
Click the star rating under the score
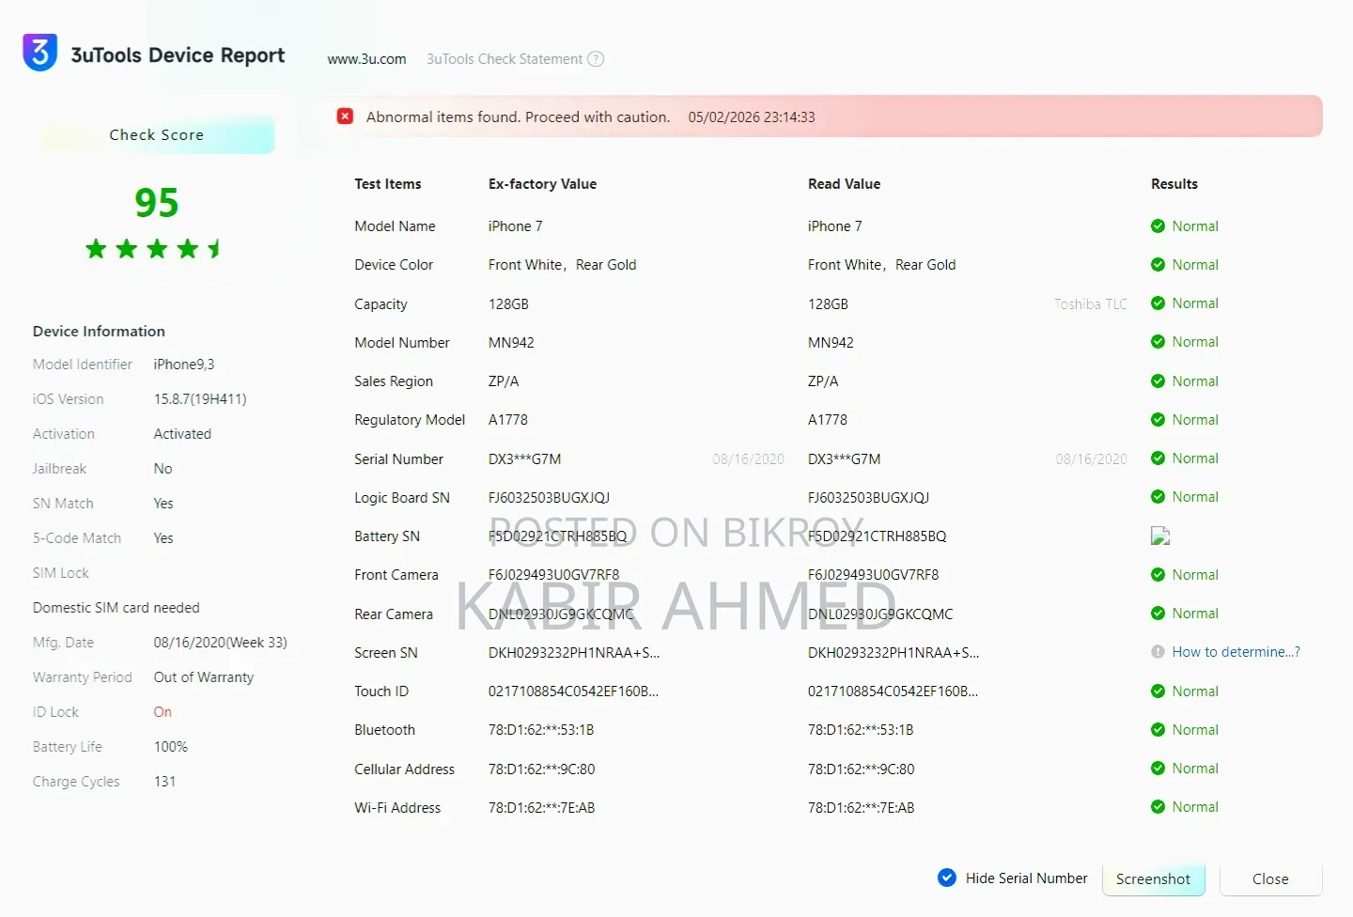click(154, 249)
